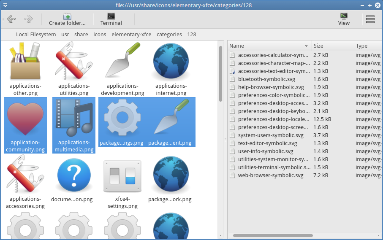383x240 pixels.
Task: Navigate to Local Filesystem breadcrumb
Action: pyautogui.click(x=36, y=35)
